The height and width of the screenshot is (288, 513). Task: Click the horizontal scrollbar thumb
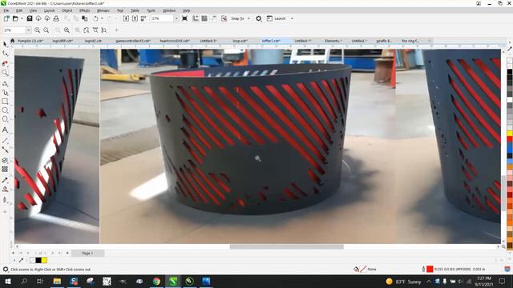(x=287, y=247)
